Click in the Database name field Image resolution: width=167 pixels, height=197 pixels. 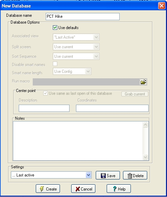(82, 16)
